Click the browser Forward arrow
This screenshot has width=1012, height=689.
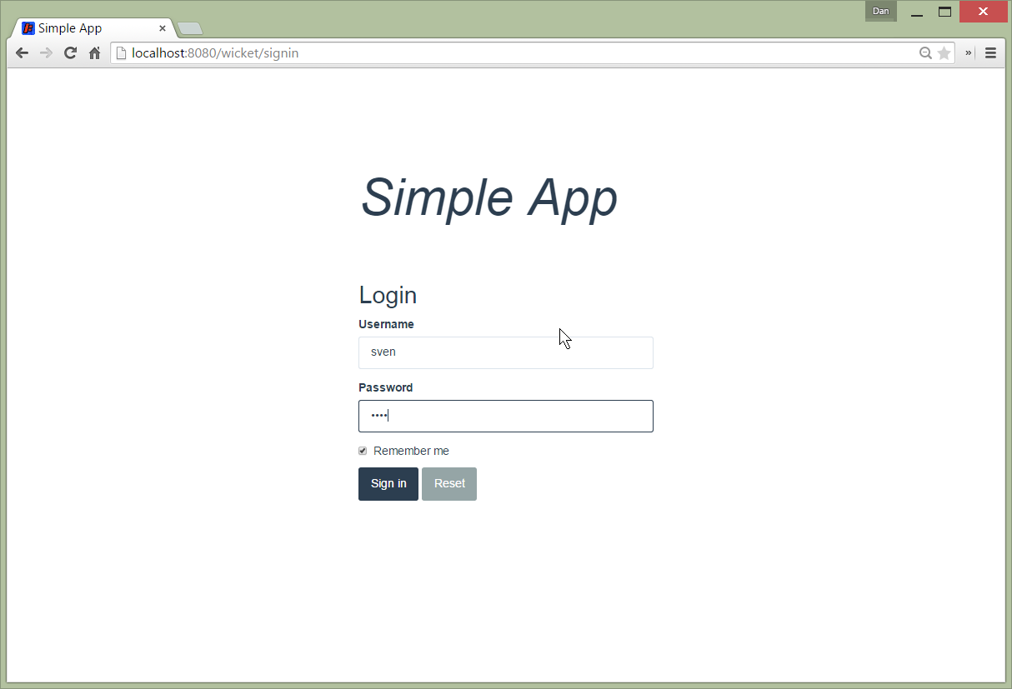46,53
